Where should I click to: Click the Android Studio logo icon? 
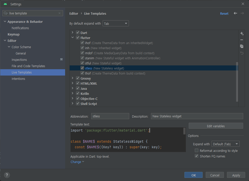pyautogui.click(x=5, y=4)
